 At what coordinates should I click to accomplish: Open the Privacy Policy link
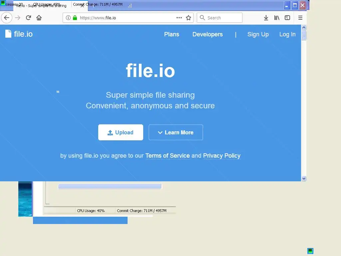click(x=221, y=156)
